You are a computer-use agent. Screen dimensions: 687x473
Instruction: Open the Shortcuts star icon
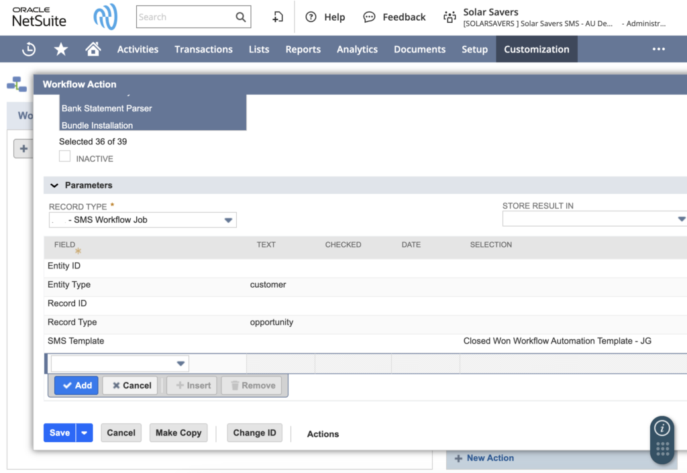(61, 49)
